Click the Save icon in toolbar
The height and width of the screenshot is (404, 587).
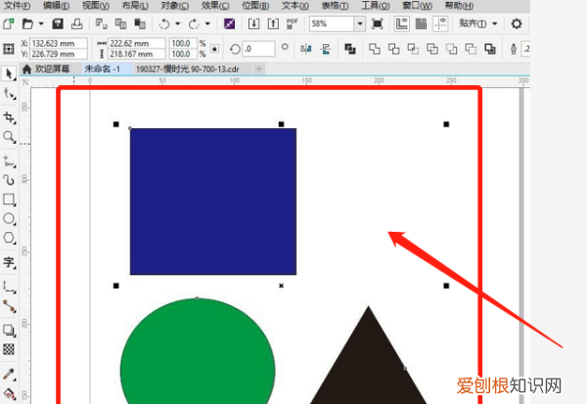click(x=58, y=22)
